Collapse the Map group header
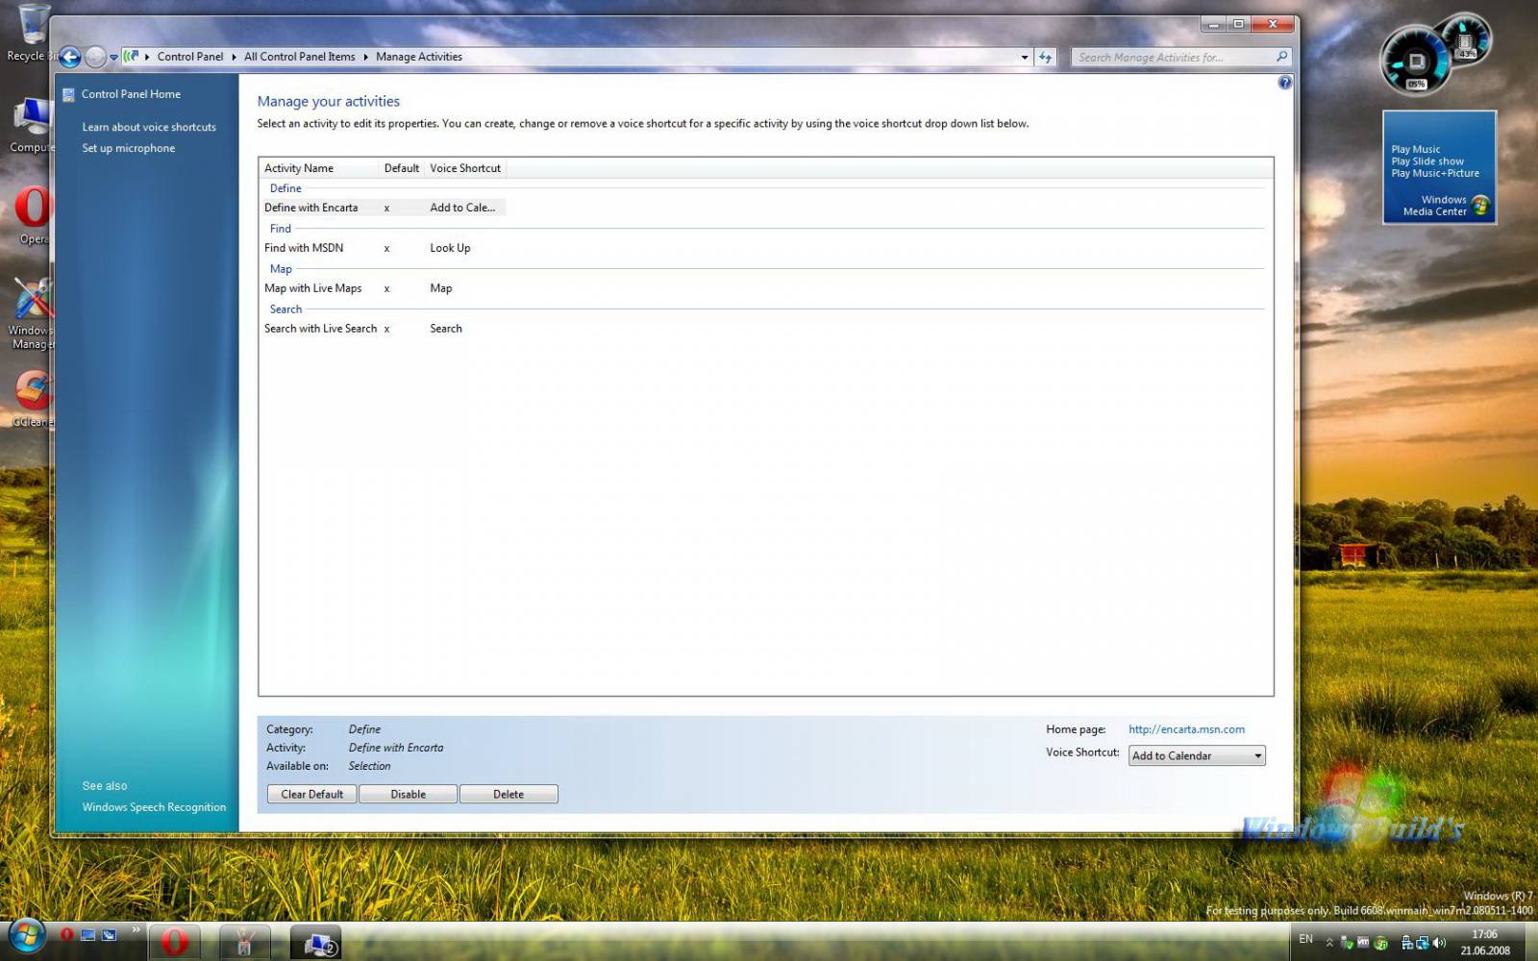Image resolution: width=1538 pixels, height=961 pixels. point(281,269)
